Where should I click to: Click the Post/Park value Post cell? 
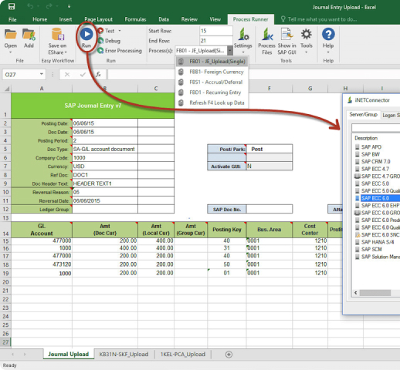(269, 149)
